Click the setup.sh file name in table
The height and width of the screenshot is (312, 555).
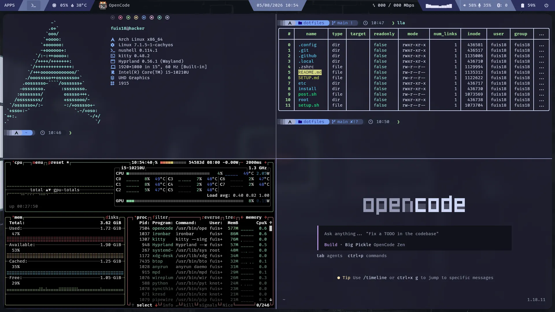point(309,105)
